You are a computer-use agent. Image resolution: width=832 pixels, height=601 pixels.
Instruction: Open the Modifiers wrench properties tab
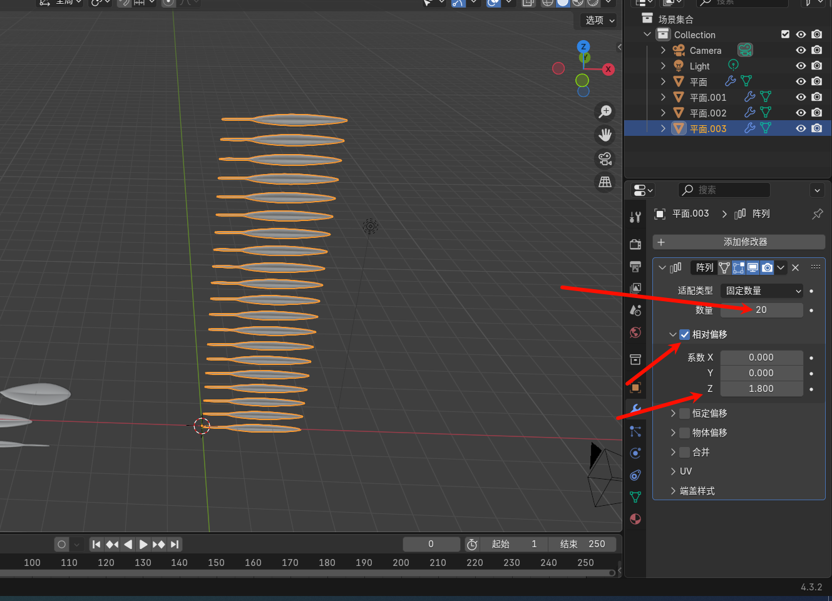click(x=635, y=409)
